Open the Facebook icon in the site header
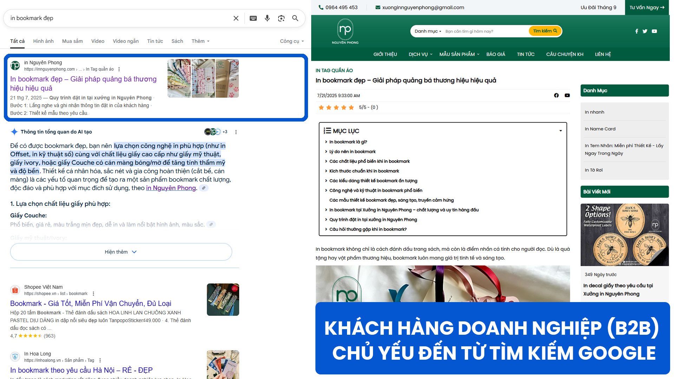This screenshot has width=674, height=379. pyautogui.click(x=636, y=31)
